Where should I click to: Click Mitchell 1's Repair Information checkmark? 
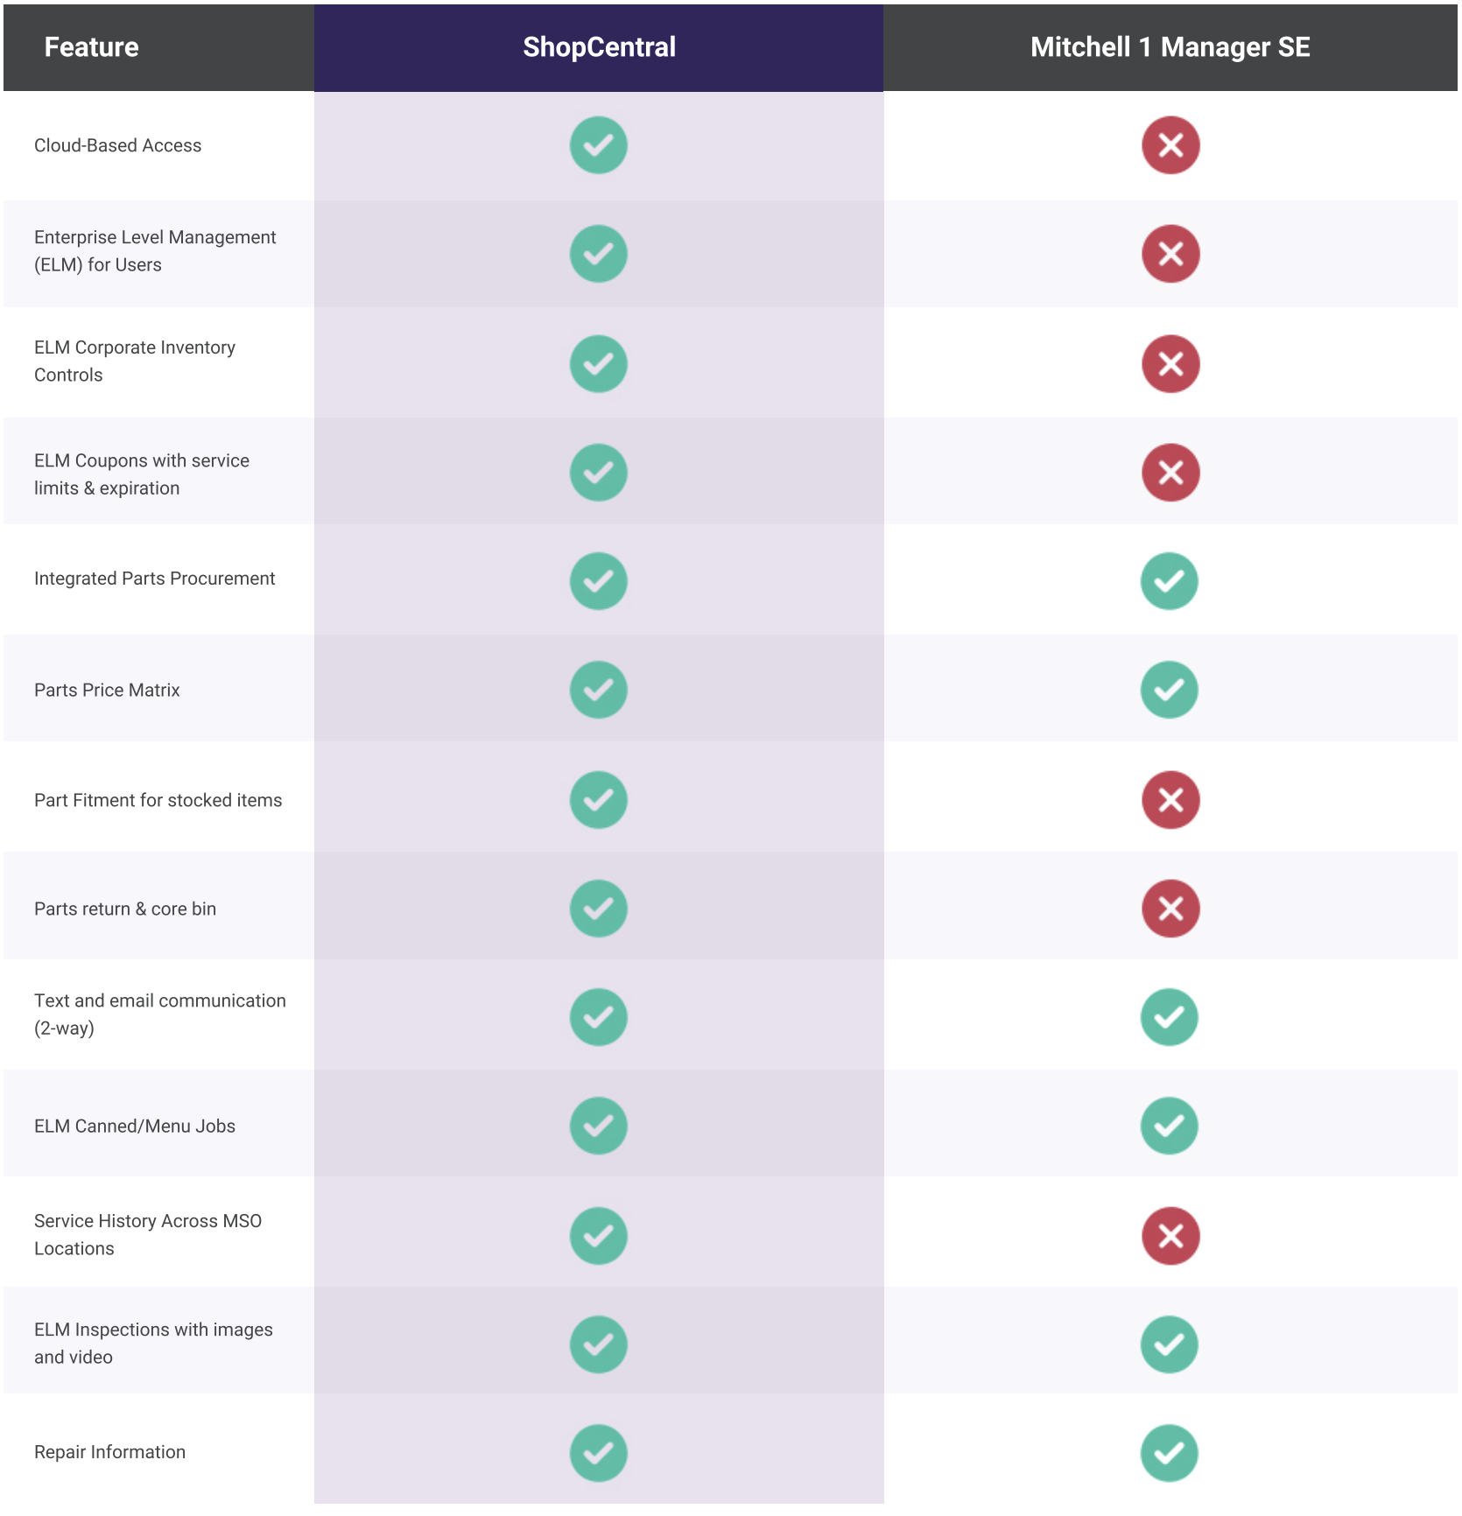point(1169,1453)
